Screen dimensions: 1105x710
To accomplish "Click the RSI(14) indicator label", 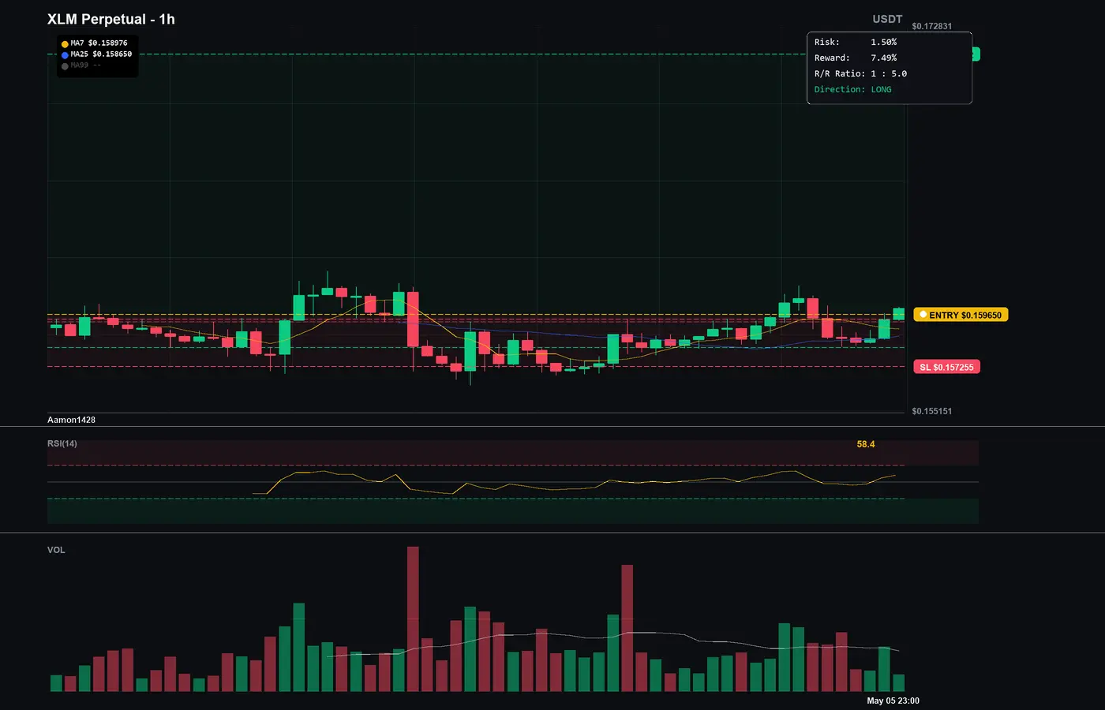I will [62, 443].
